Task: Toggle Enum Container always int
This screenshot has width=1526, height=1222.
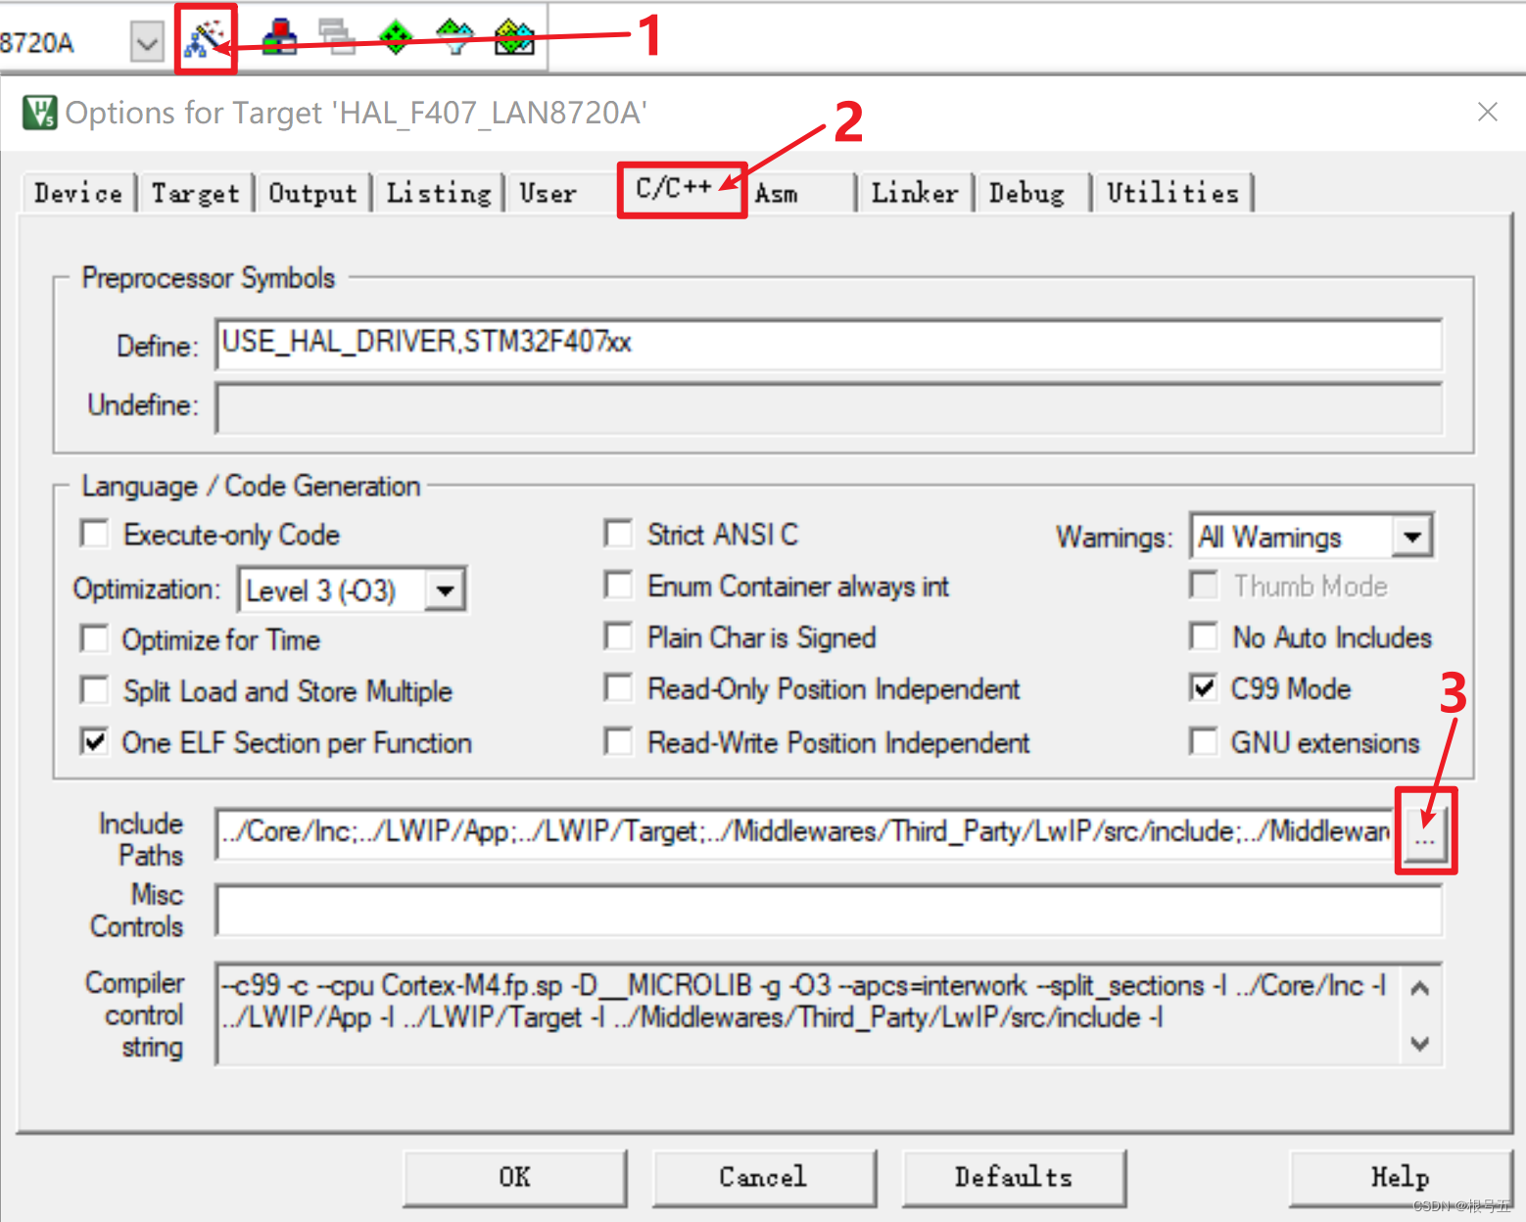Action: (618, 586)
